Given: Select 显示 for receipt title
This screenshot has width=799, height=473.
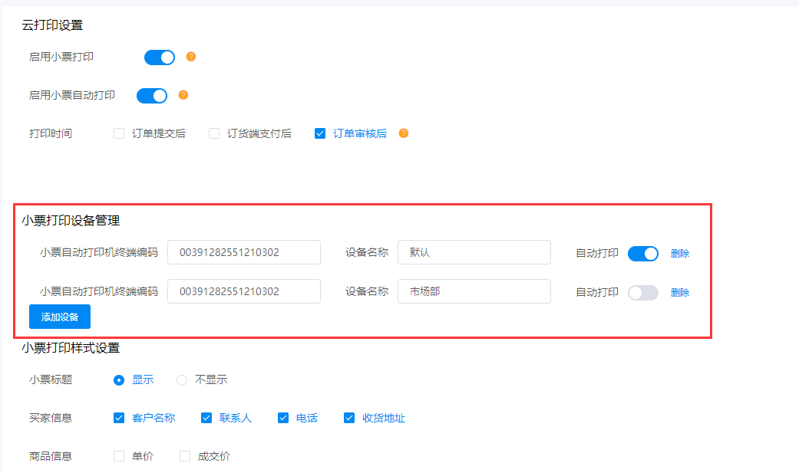Looking at the screenshot, I should tap(119, 379).
